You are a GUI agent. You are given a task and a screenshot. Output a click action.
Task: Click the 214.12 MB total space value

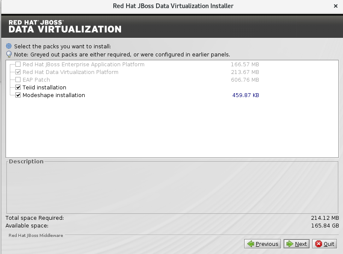(x=325, y=218)
